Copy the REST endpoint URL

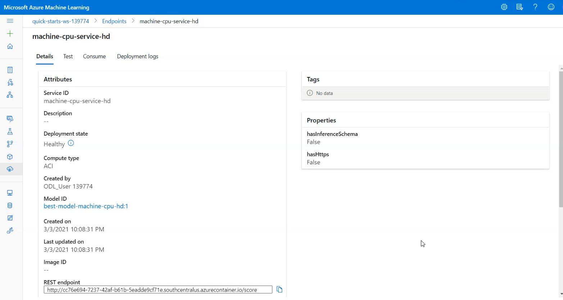(279, 290)
